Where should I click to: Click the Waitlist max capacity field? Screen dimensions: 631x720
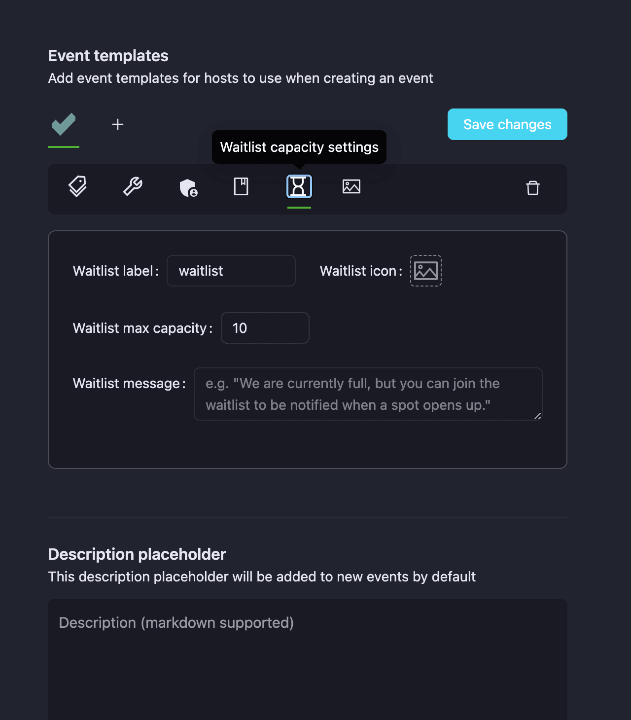(265, 328)
